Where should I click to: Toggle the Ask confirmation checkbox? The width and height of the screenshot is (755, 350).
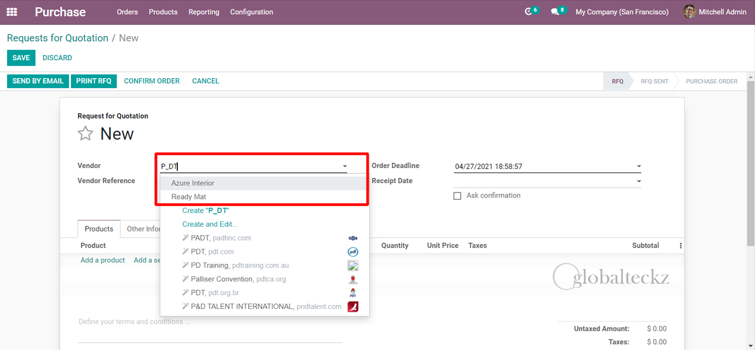[x=457, y=196]
